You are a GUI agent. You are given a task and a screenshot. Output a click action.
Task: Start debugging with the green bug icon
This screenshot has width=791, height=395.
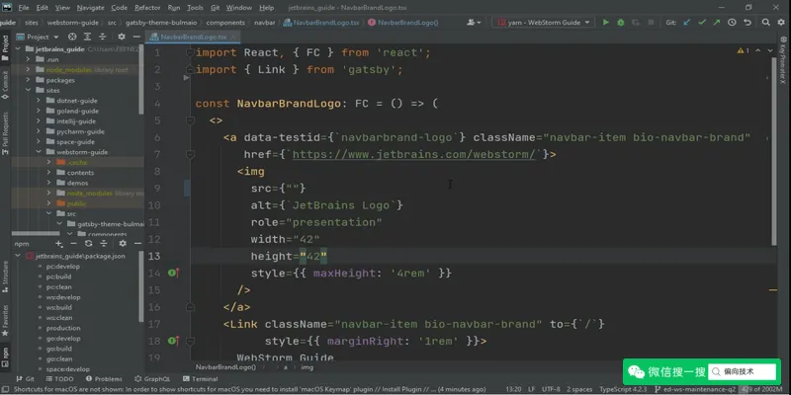[x=621, y=22]
